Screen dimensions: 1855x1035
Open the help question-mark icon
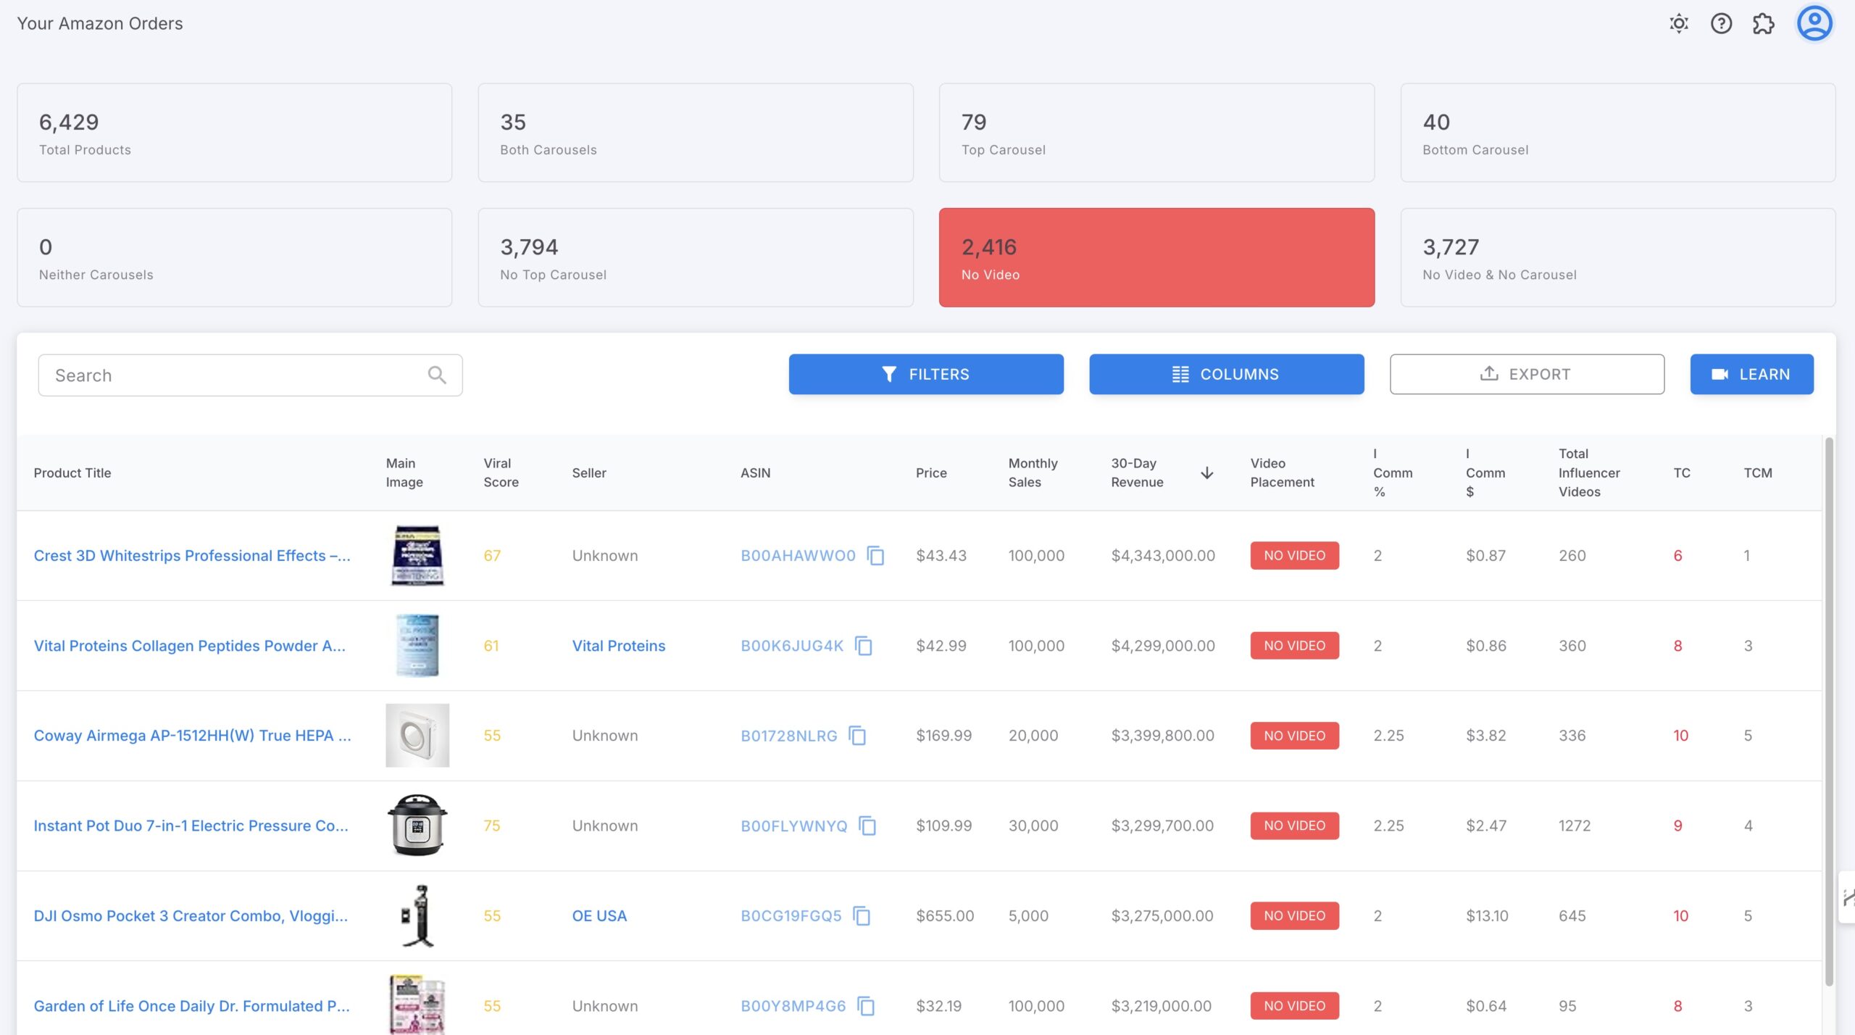[1721, 23]
